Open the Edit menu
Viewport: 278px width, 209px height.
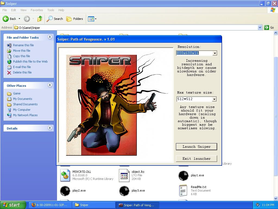[14, 10]
